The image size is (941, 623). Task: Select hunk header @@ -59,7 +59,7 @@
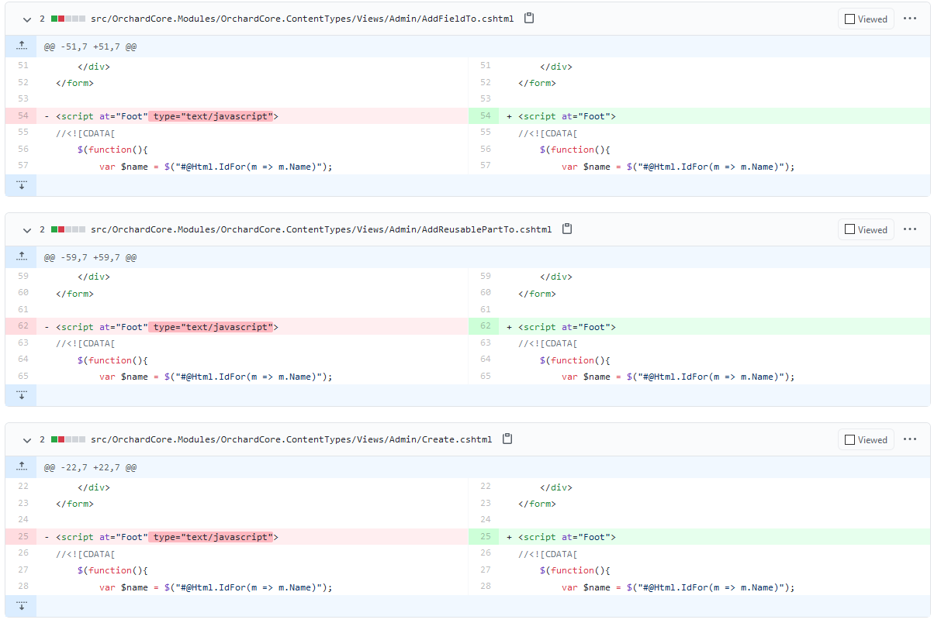(90, 257)
